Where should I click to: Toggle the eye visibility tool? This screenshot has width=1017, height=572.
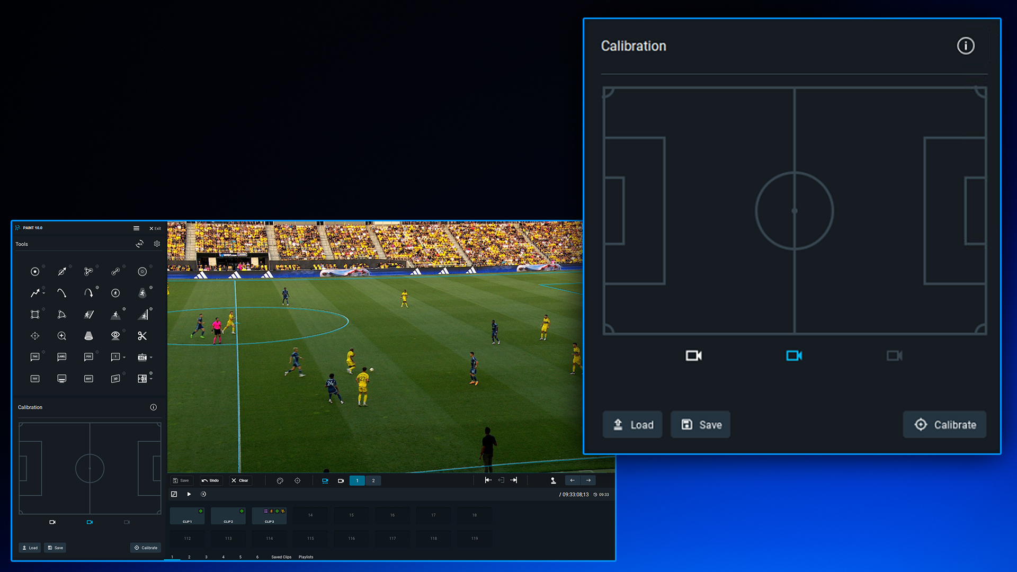(115, 335)
